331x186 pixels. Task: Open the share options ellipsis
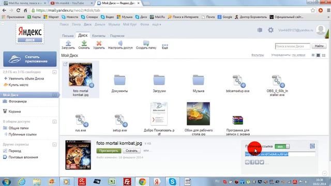click(267, 163)
